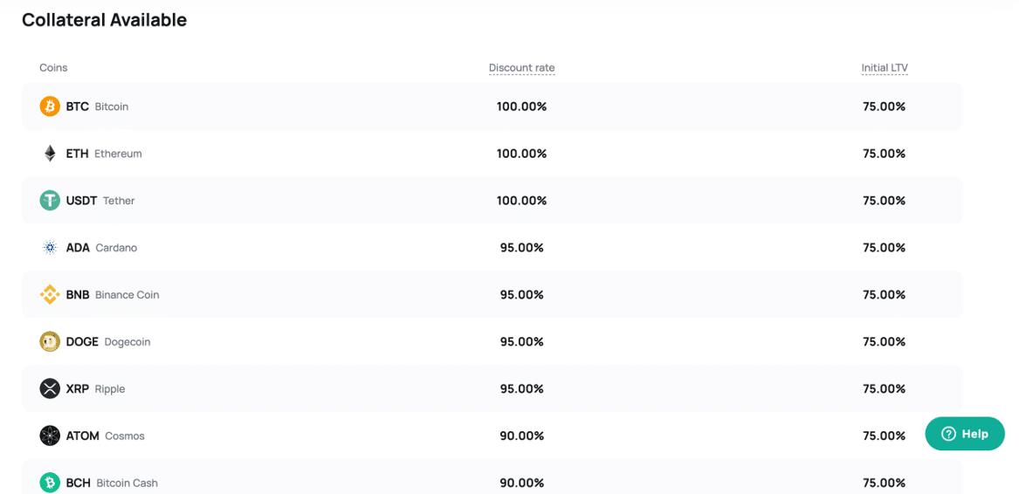Click the Cardano ADA icon
Image resolution: width=1019 pixels, height=494 pixels.
point(50,248)
